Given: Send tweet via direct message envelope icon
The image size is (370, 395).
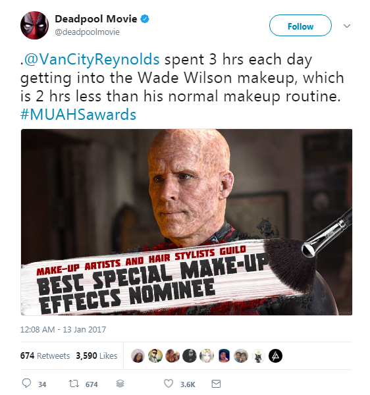Looking at the screenshot, I should point(216,384).
